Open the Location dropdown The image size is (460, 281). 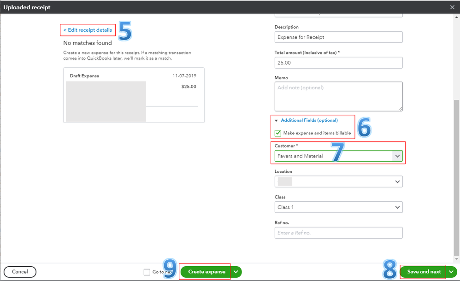click(x=338, y=181)
